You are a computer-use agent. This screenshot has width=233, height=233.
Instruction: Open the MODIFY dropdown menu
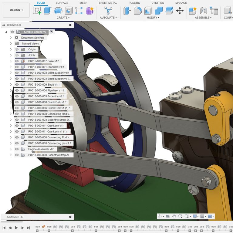tap(153, 18)
